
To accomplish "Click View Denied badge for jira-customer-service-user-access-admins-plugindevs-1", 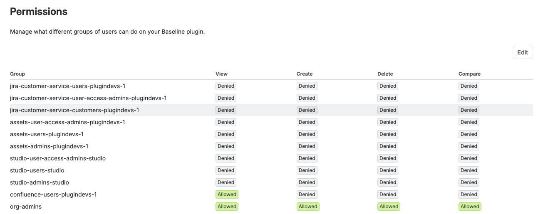I will [226, 98].
